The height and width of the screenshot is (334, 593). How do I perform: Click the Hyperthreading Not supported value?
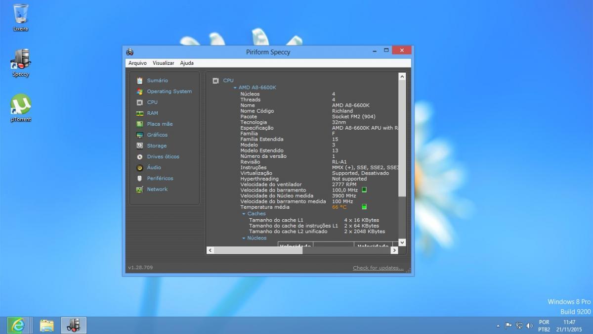(349, 179)
